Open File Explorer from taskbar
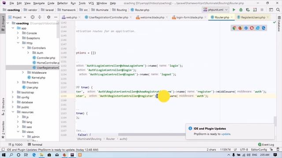Screen dimensions: 282x158 pos(41,155)
